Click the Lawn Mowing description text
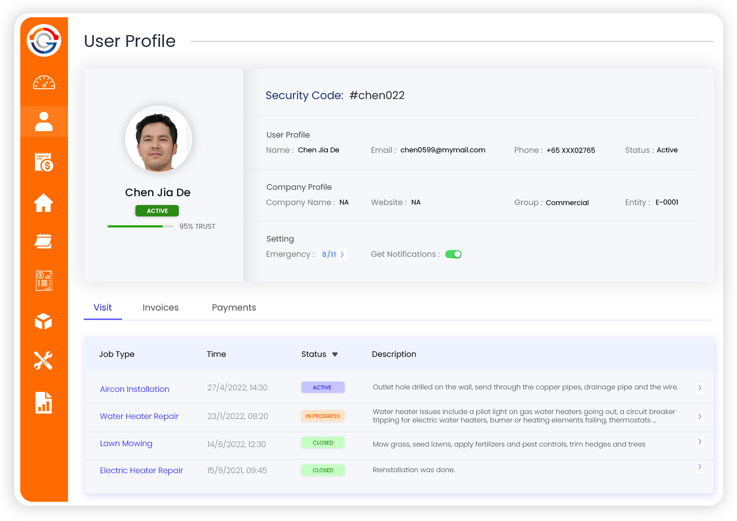Screen dimensions: 737x521 509,444
